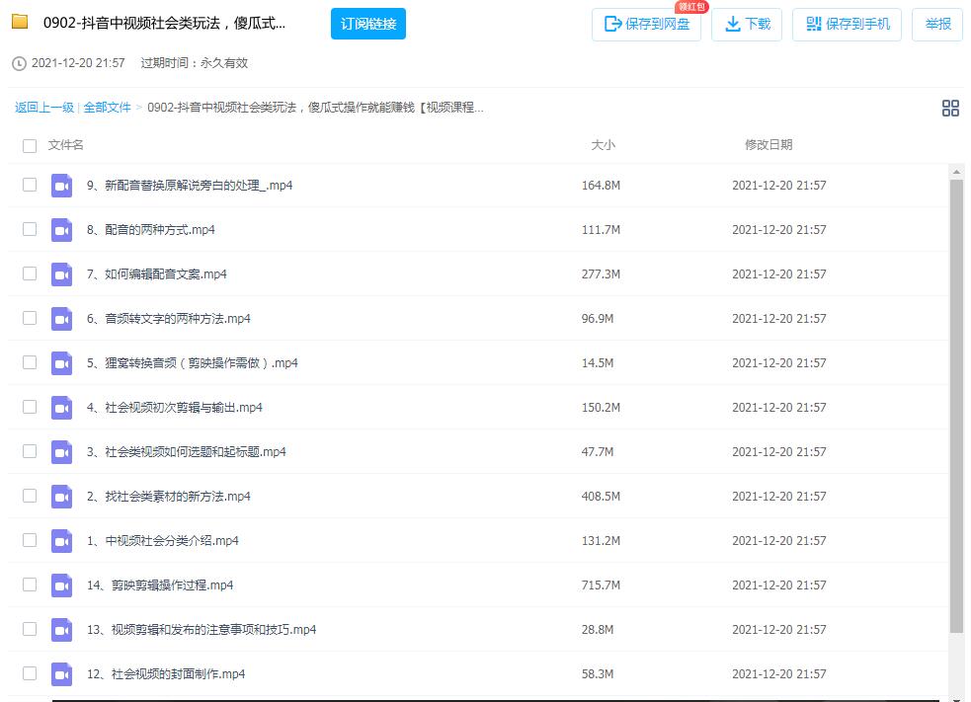Screen dimensions: 971x702
Task: Click video icon for 8、配音的两种方式.mp4
Action: (x=61, y=230)
